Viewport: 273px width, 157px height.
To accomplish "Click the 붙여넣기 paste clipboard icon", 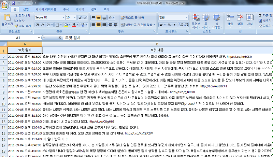I will click(x=7, y=18).
